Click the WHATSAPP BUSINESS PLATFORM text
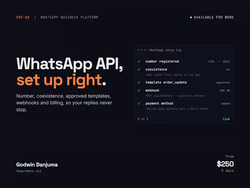This screenshot has height=188, width=250. pos(69,17)
